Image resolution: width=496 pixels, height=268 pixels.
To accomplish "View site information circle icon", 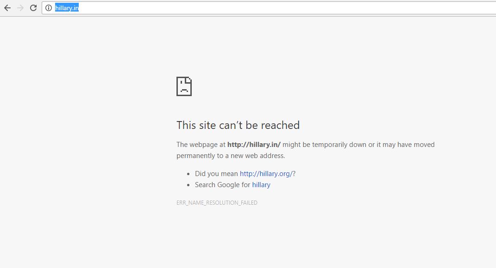I will (49, 8).
